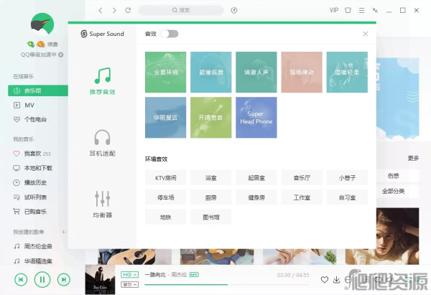Open the main menu hamburger icon
The width and height of the screenshot is (431, 295).
pyautogui.click(x=361, y=11)
